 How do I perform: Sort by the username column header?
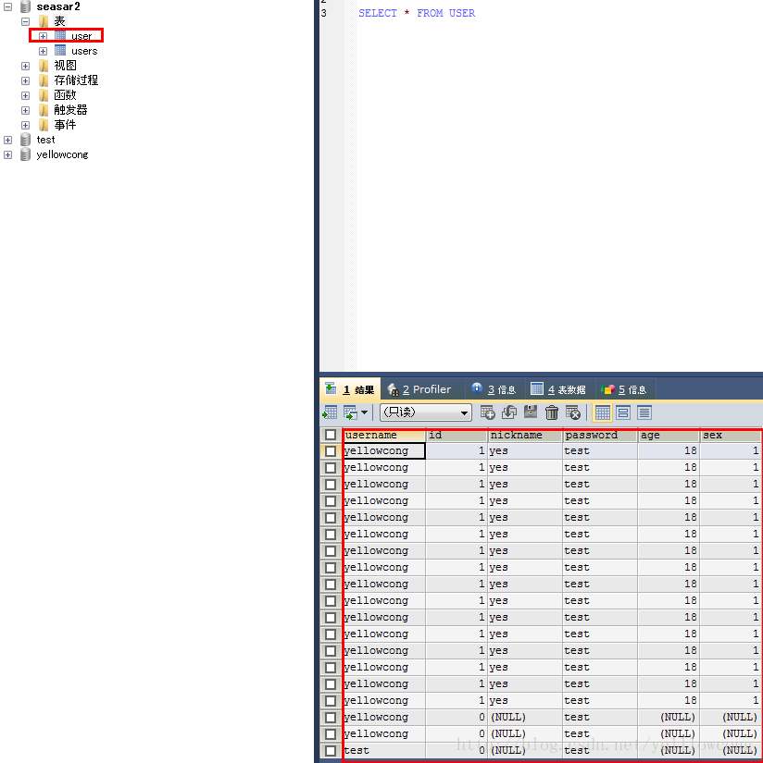coord(384,435)
